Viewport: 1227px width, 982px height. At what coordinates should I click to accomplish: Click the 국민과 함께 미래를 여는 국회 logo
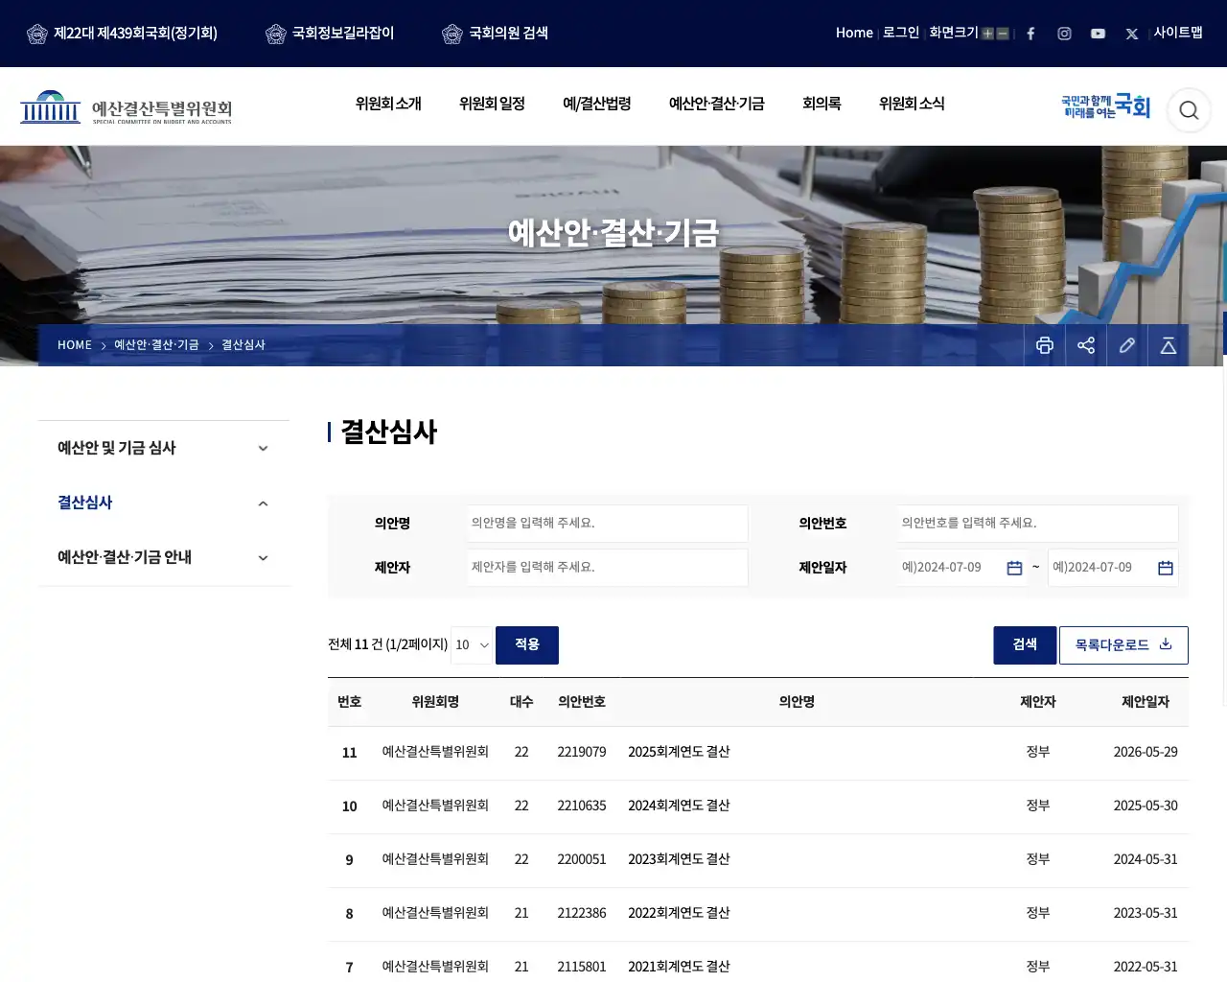tap(1105, 106)
